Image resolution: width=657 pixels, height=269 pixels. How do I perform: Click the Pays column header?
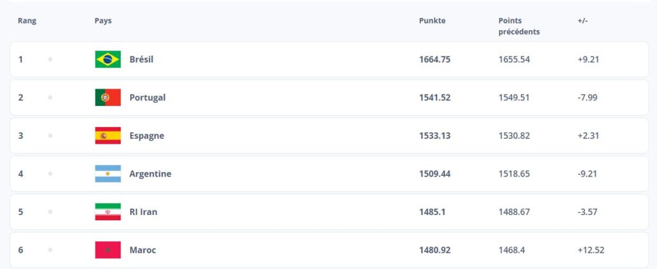coord(103,21)
